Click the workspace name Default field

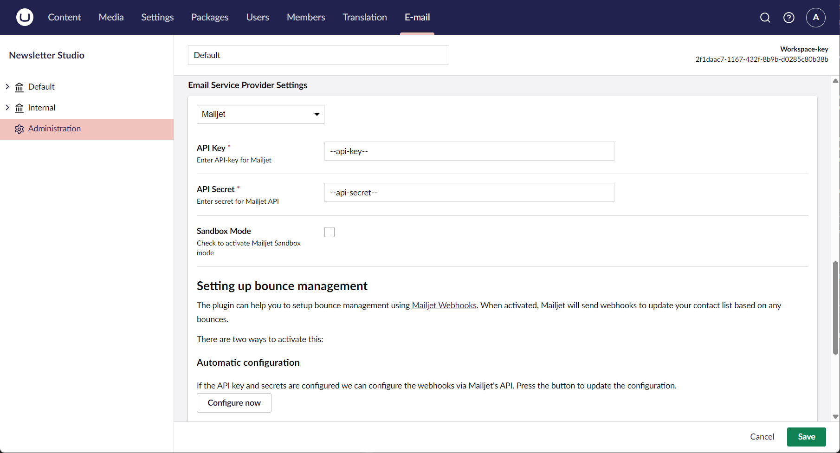[318, 55]
